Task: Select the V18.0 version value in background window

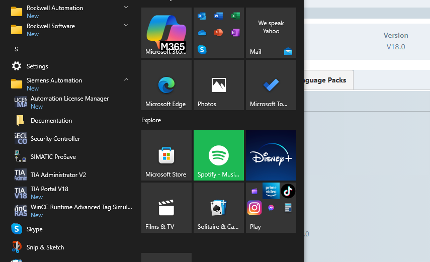Action: [x=396, y=47]
